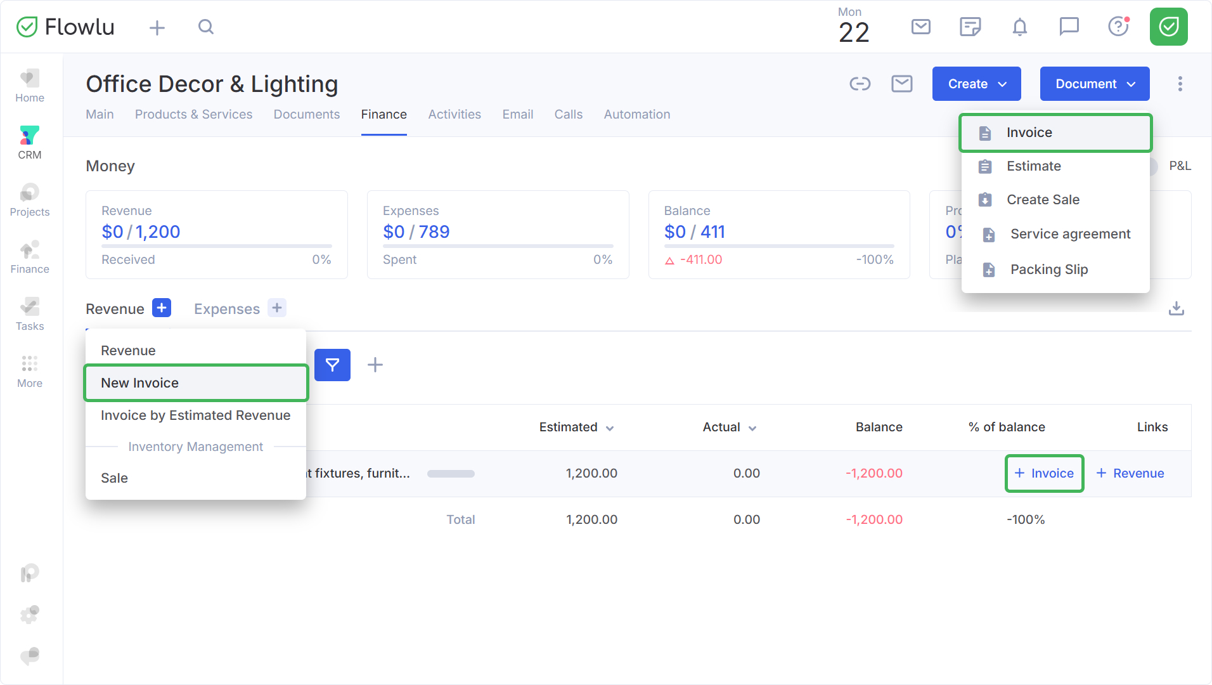
Task: Switch to Products & Services tab
Action: [193, 115]
